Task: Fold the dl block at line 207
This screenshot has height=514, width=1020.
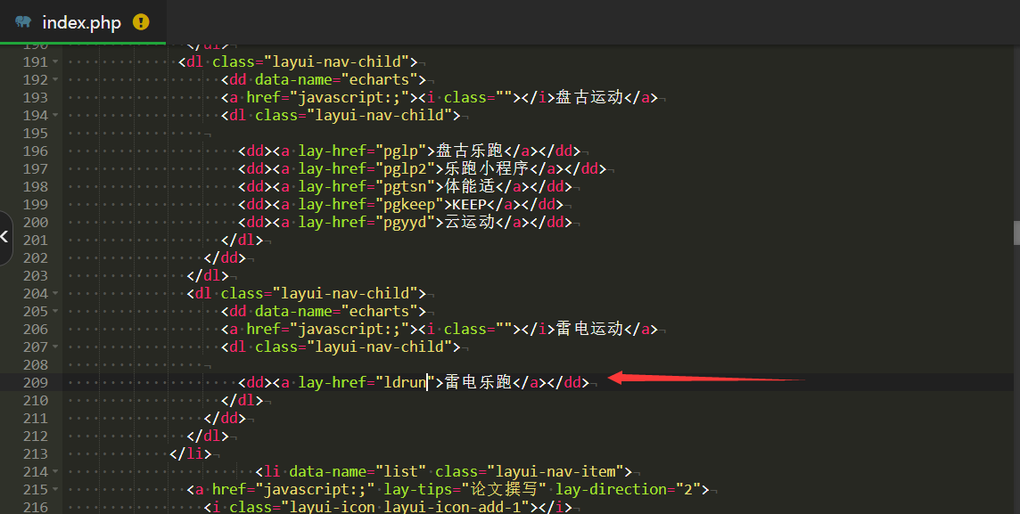Action: pos(55,347)
